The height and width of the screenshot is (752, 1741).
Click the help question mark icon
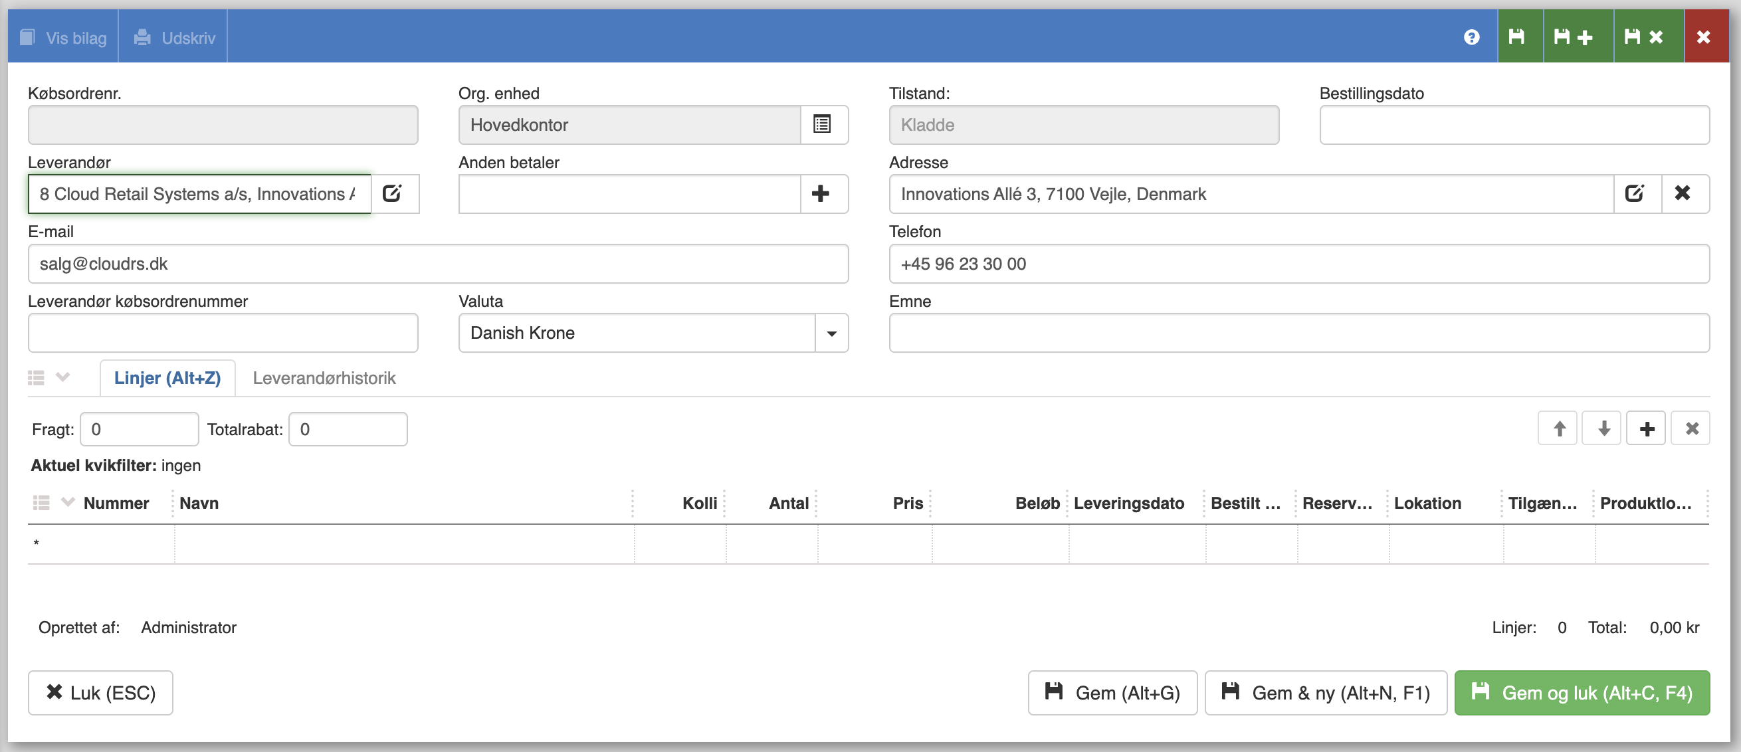click(x=1471, y=37)
